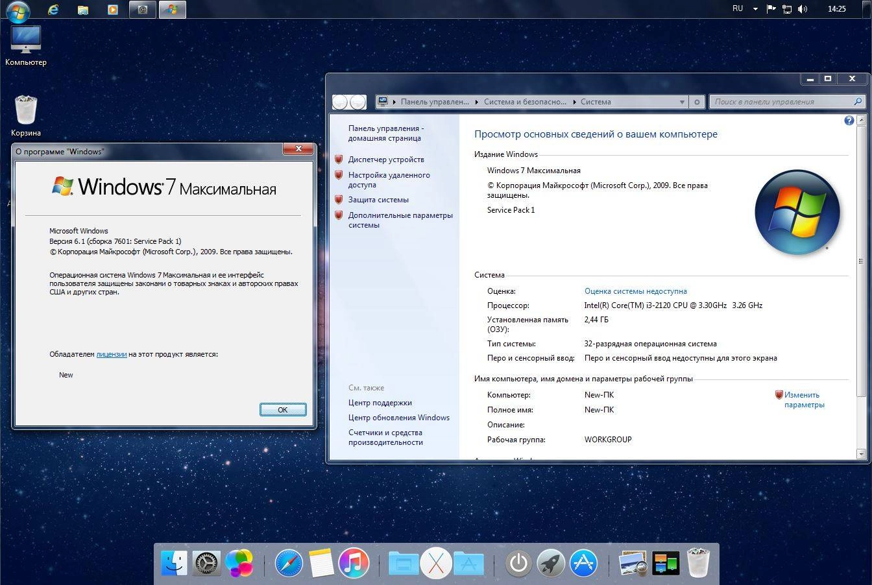Expand the tray arrow next to RU
This screenshot has height=585, width=872.
coord(755,9)
